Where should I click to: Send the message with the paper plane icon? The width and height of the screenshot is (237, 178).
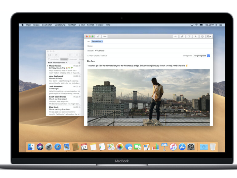point(98,36)
